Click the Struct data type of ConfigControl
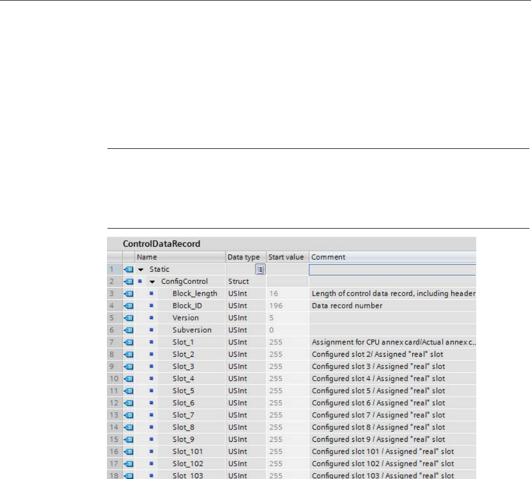Viewport: 531px width, 479px height. (x=238, y=281)
